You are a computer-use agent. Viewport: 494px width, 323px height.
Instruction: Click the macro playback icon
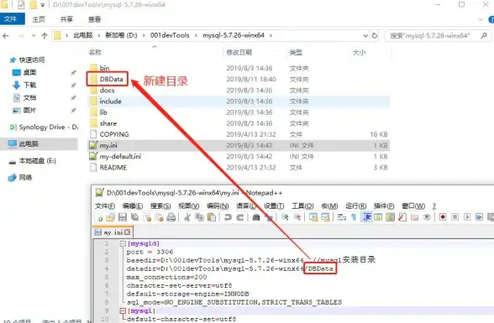point(467,217)
